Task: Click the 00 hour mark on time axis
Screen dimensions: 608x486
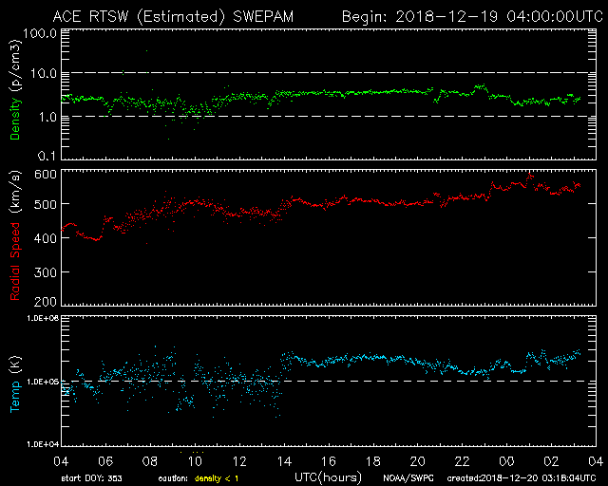Action: click(x=507, y=459)
